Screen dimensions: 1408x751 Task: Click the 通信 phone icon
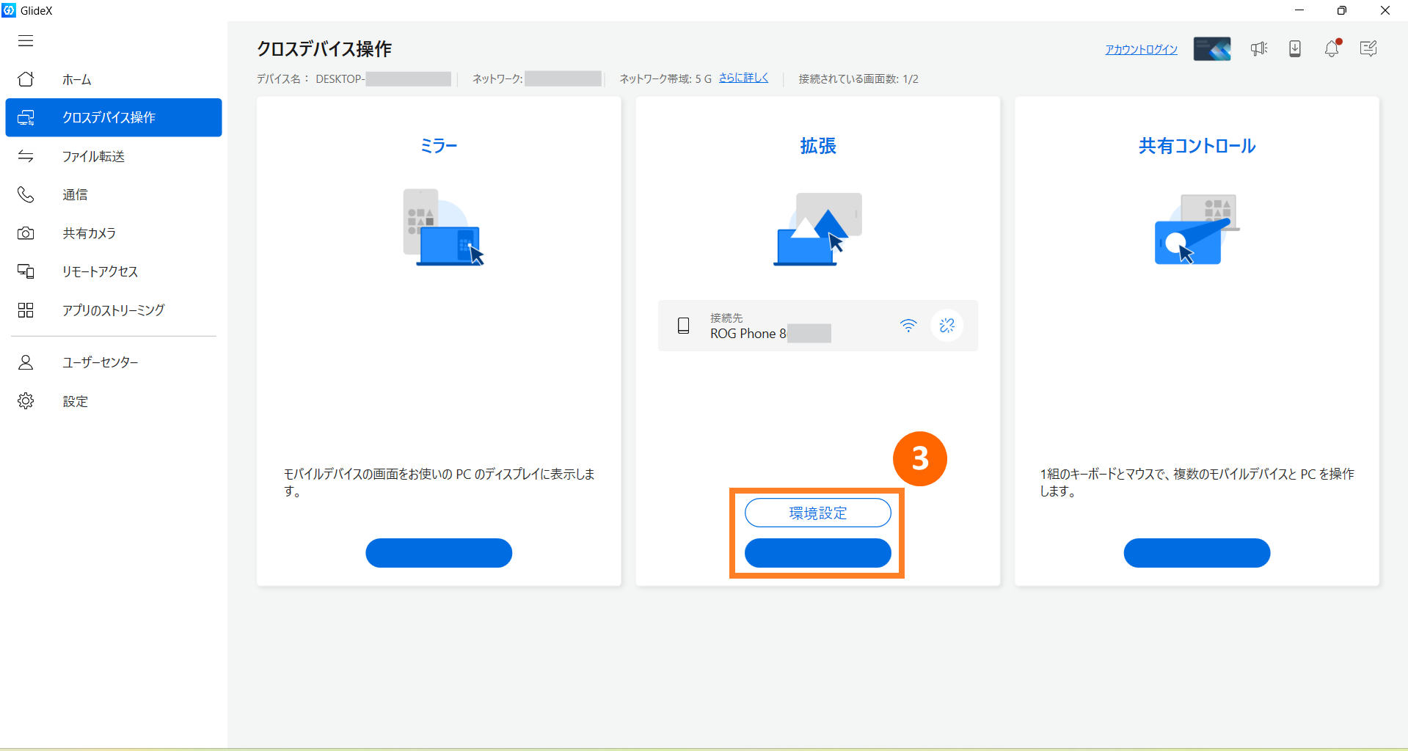26,194
